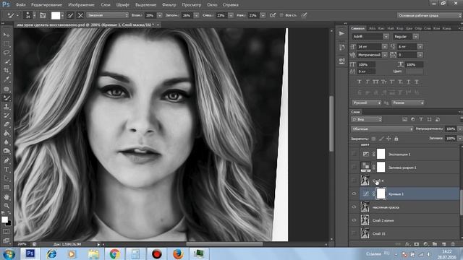Click the layer opacity 100% field
Screen dimensions: 463x260
click(451, 129)
